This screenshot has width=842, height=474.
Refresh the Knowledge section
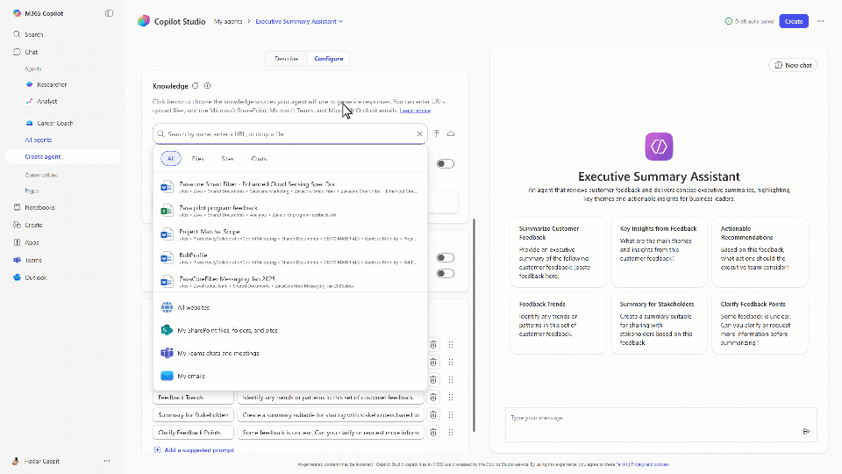point(196,85)
